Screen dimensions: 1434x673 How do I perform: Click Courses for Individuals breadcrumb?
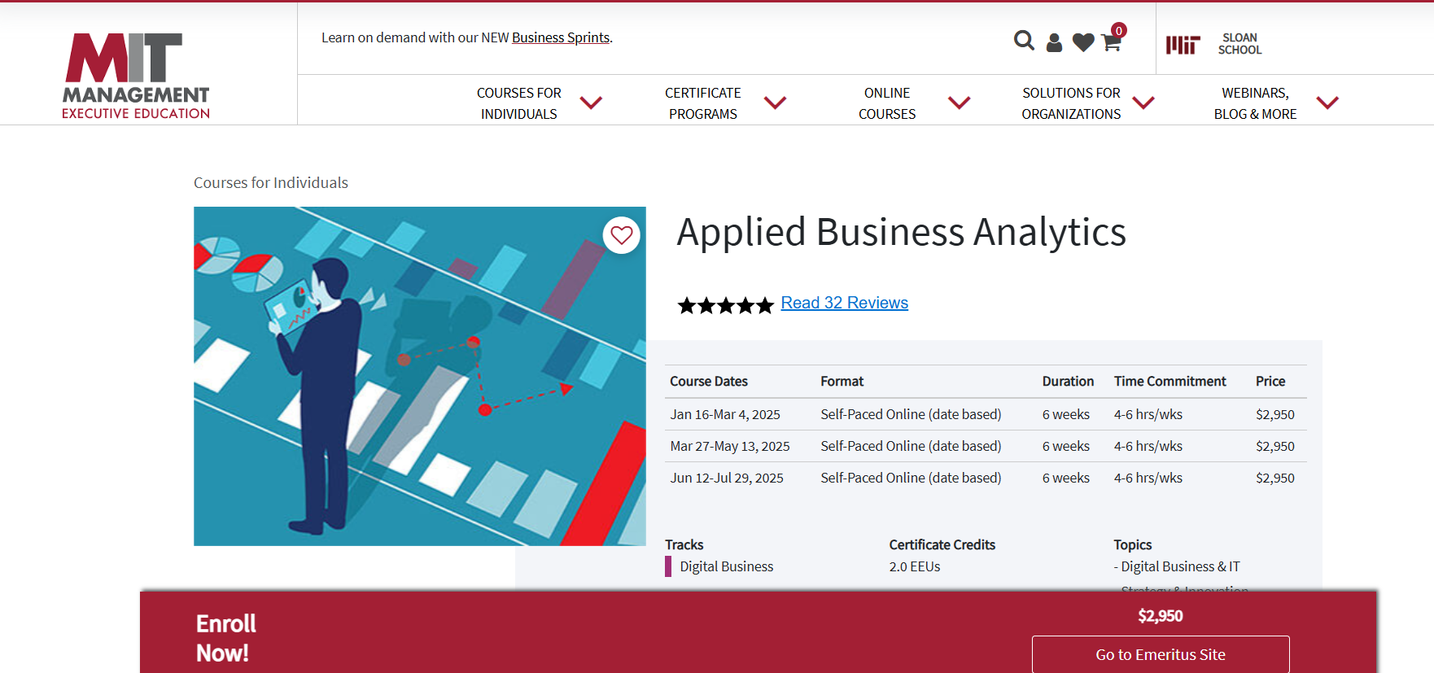coord(271,182)
